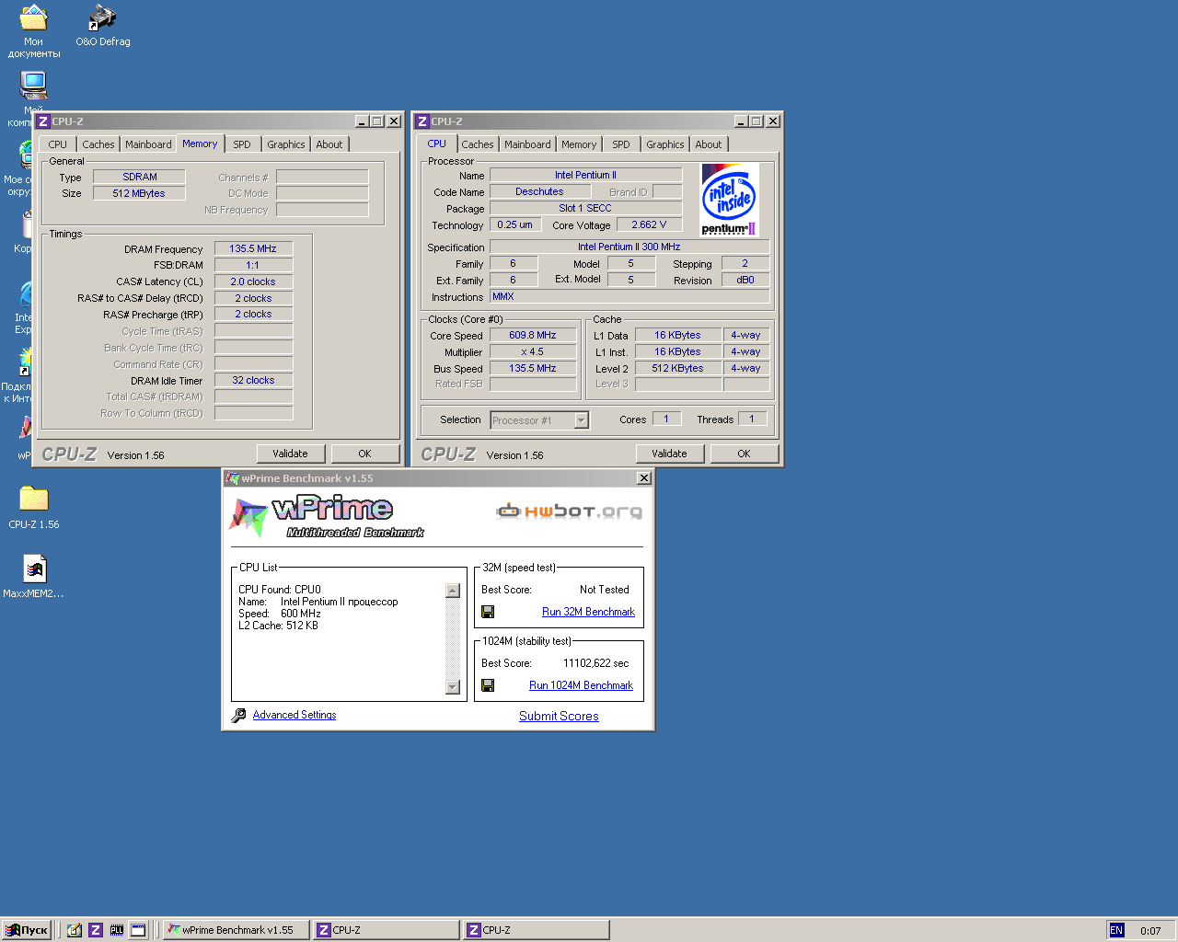Click the taskbar clock showing 0:07
The image size is (1178, 942).
[1150, 931]
